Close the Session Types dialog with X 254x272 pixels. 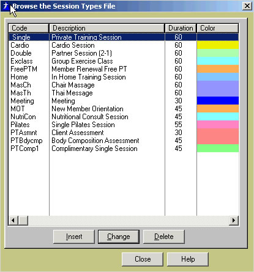247,6
